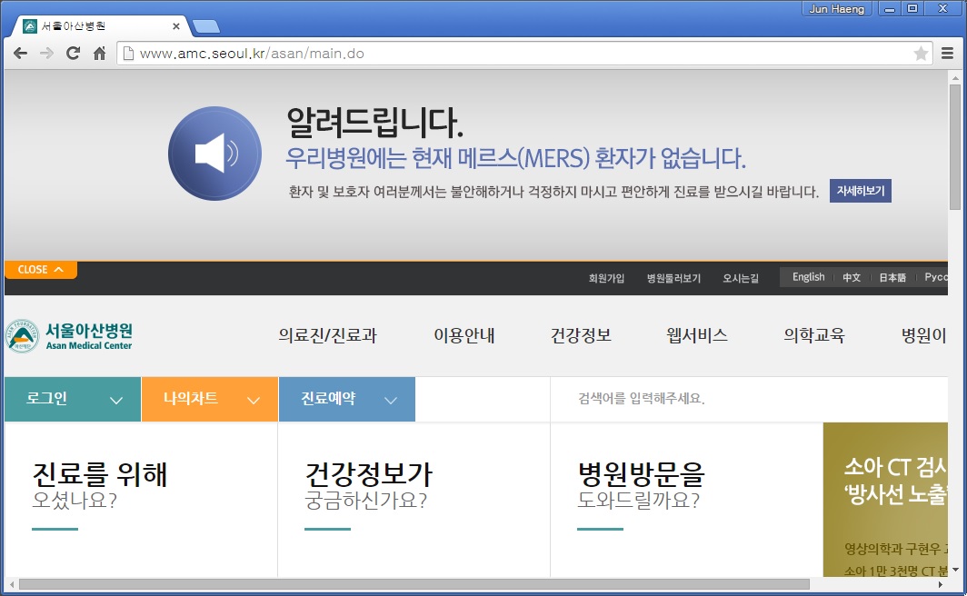Click the horizontal scrollbar left arrow
This screenshot has height=596, width=967.
(x=12, y=584)
